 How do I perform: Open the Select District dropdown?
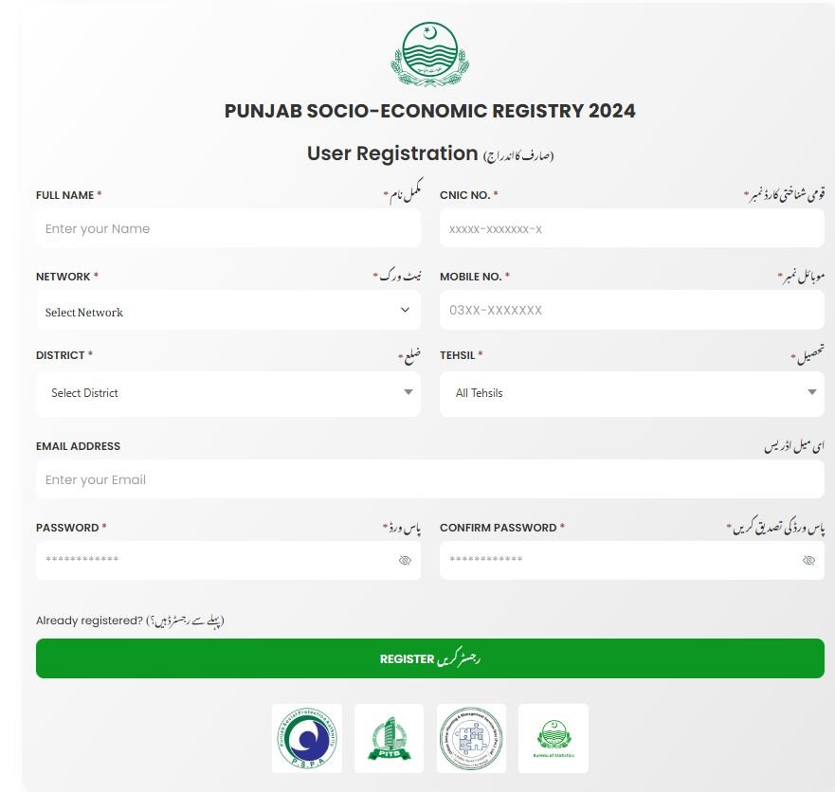point(227,392)
